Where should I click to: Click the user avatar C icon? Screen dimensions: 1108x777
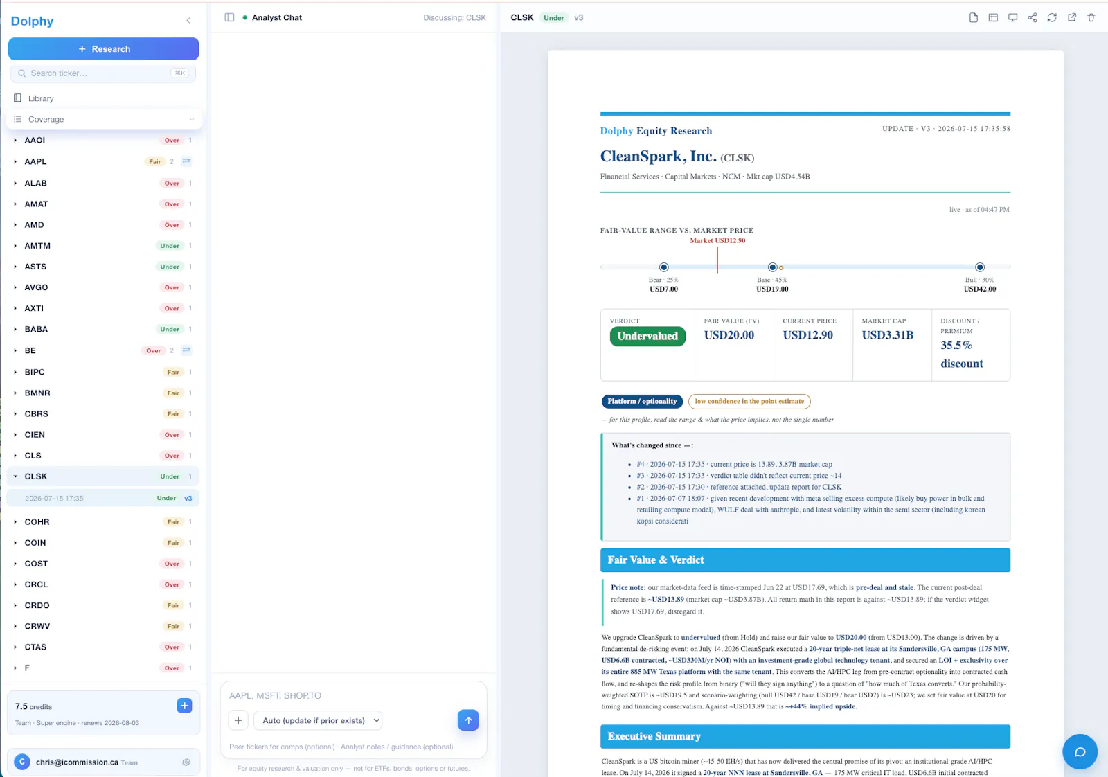coord(22,762)
